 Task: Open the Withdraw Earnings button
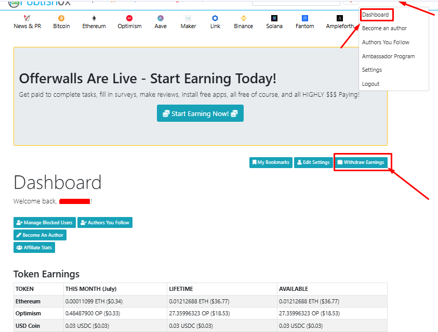coord(361,162)
